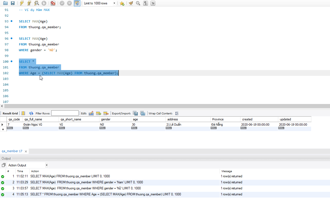330x217 pixels.
Task: Click the Open SQL script folder icon
Action: pyautogui.click(x=5, y=3)
